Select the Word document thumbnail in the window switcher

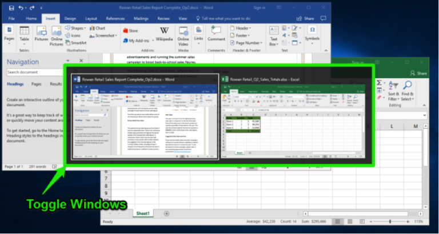pyautogui.click(x=145, y=117)
